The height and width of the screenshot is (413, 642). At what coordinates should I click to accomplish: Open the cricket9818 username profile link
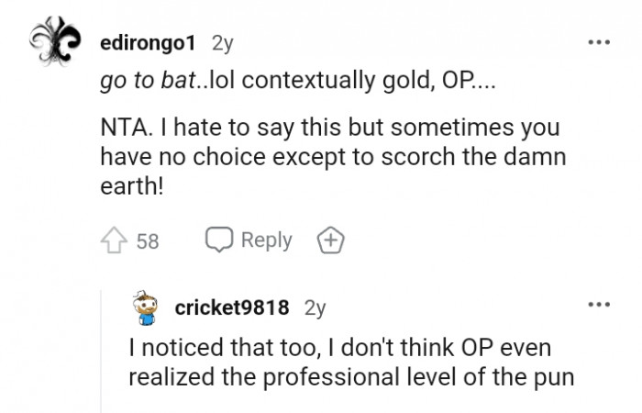[232, 308]
